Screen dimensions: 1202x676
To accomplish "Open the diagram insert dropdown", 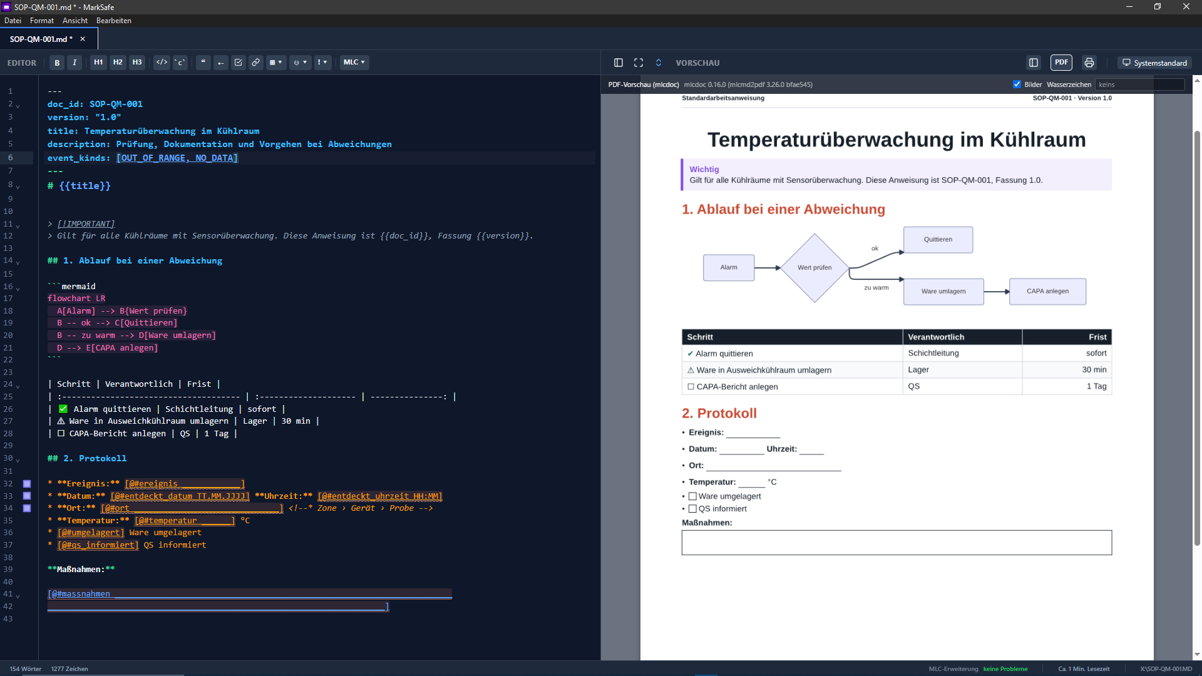I will coord(300,63).
